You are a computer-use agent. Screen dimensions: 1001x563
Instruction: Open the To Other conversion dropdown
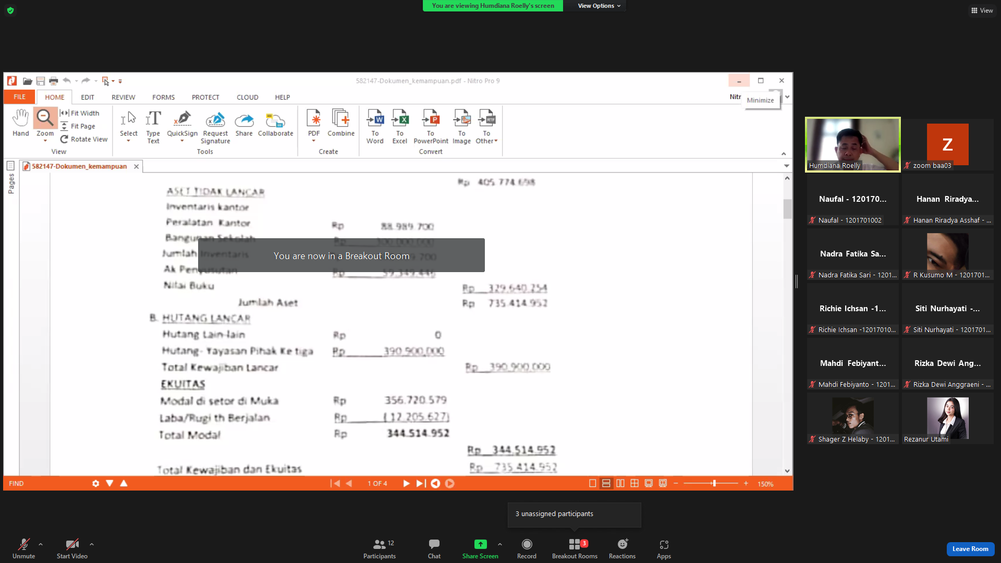point(486,127)
